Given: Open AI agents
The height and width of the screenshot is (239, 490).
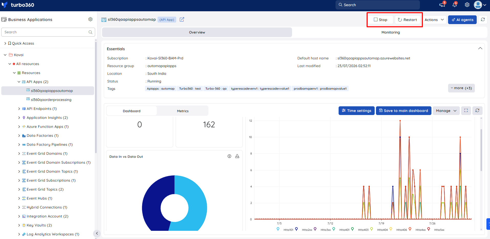Looking at the screenshot, I should click(x=462, y=20).
